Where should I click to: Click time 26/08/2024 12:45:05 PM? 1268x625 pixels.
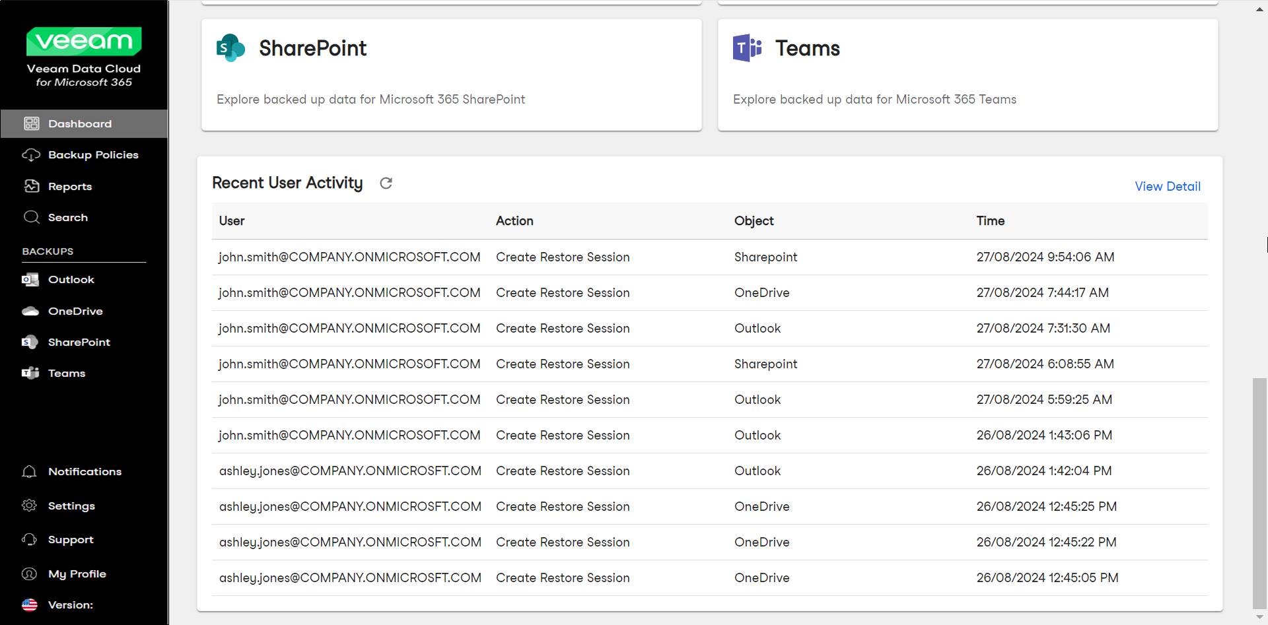tap(1047, 577)
